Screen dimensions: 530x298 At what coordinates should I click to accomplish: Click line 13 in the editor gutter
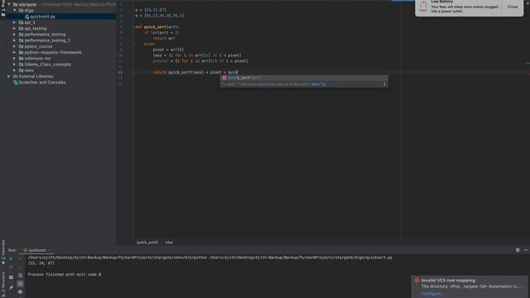click(x=120, y=72)
